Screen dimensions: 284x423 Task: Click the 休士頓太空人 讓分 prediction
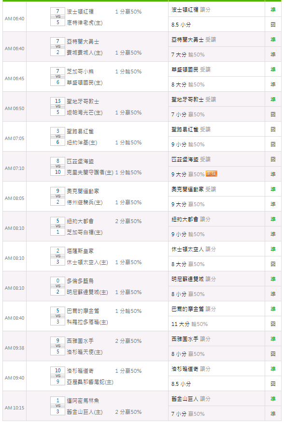point(194,249)
